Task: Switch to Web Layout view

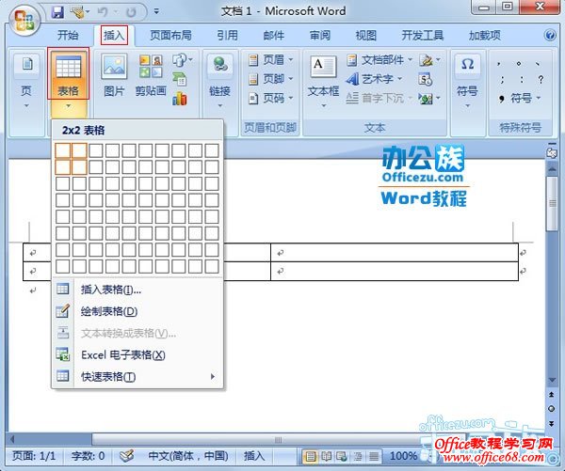Action: pyautogui.click(x=342, y=457)
